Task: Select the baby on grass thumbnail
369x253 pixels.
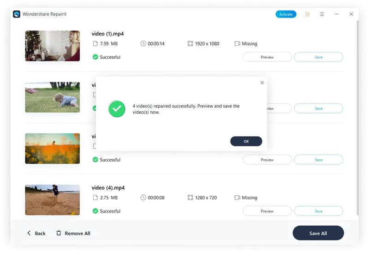Action: [x=52, y=97]
